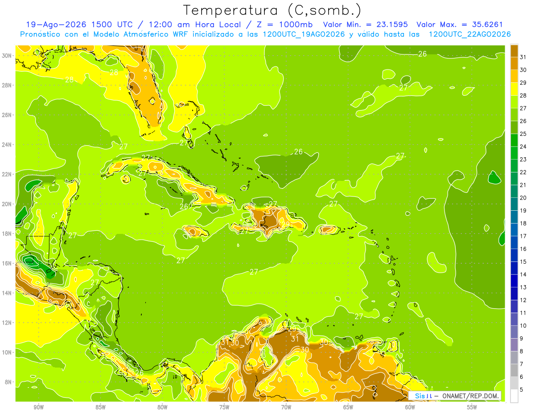Click legend value 5 on the color bar
Image resolution: width=535 pixels, height=413 pixels.
(522, 390)
